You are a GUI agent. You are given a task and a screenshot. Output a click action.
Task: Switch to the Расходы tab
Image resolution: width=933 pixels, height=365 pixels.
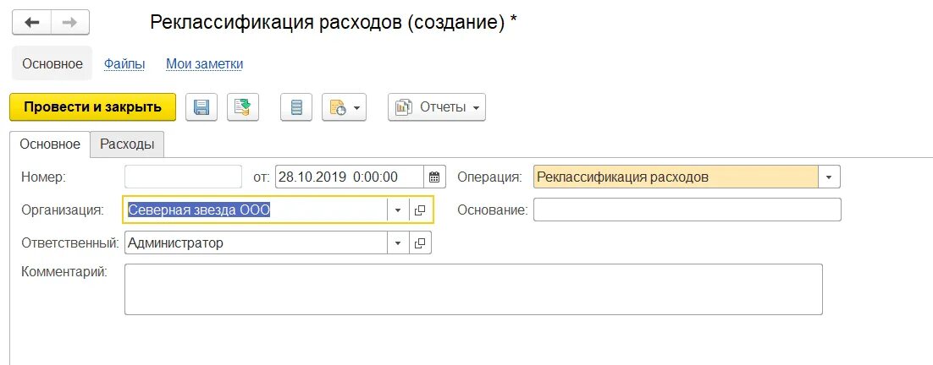point(127,144)
